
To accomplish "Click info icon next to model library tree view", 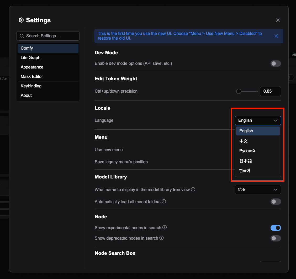I will click(x=193, y=189).
